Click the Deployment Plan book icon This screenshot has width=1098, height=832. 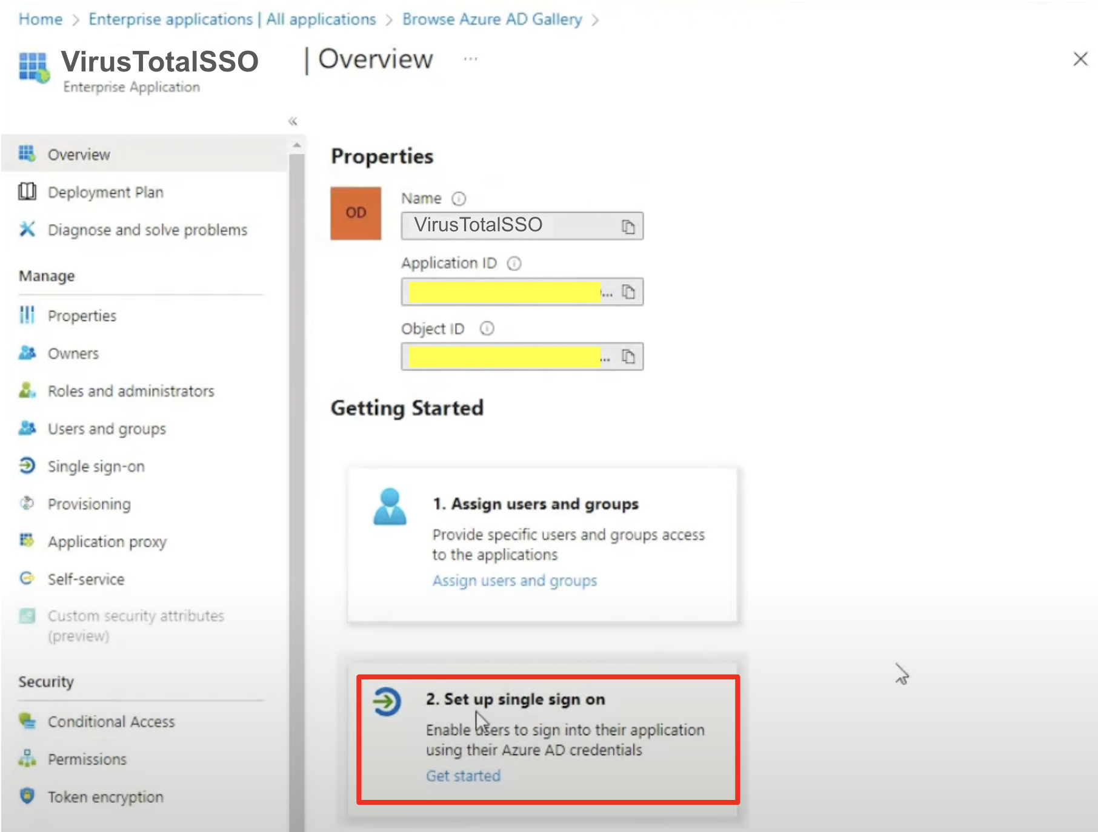(27, 191)
